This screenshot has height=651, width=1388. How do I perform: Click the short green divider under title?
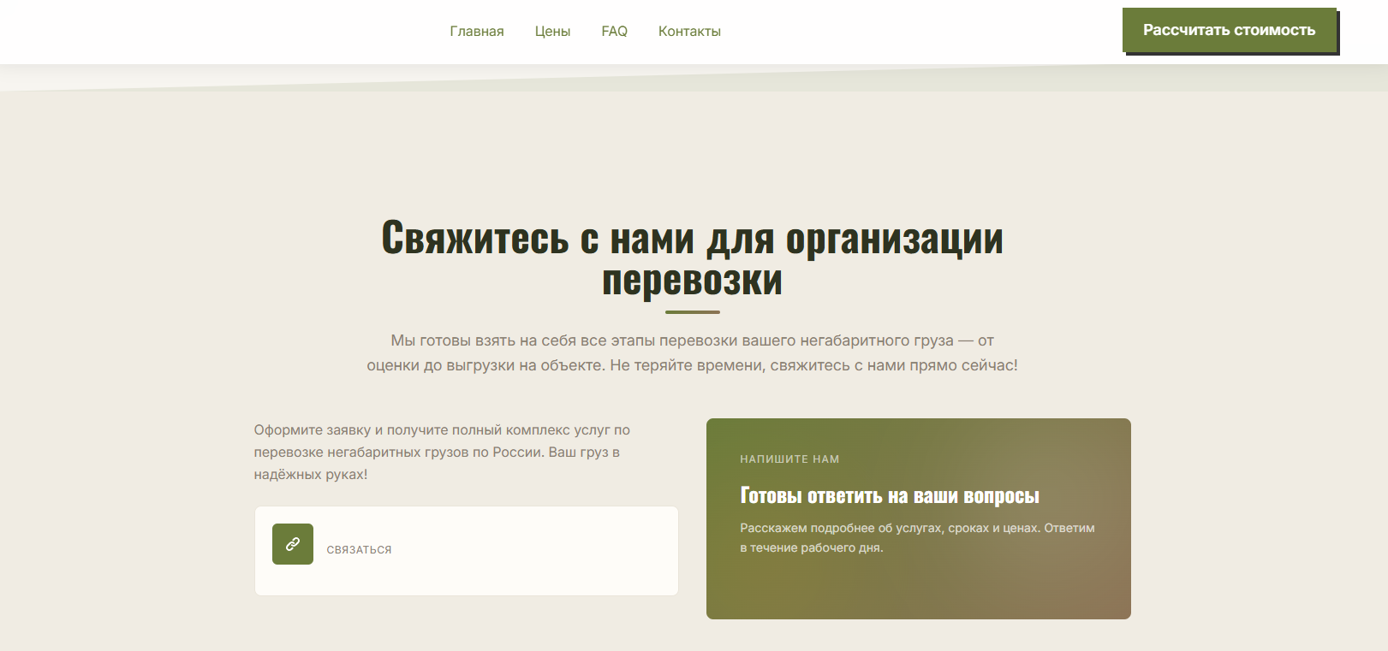click(692, 312)
